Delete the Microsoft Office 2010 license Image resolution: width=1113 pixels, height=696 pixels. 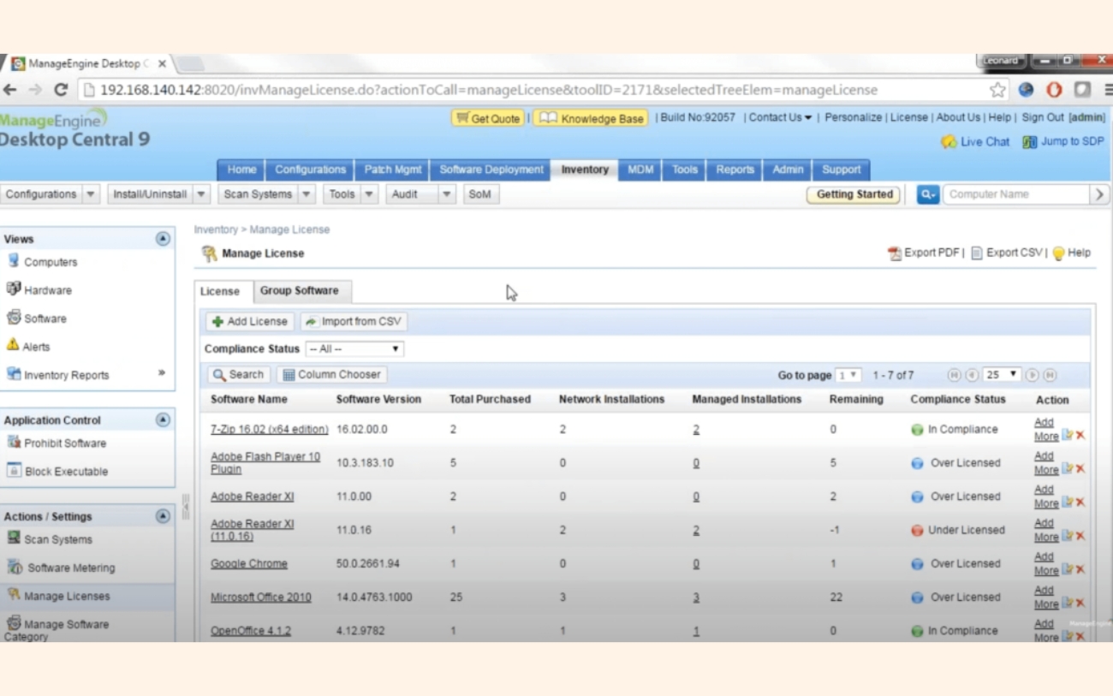1080,603
